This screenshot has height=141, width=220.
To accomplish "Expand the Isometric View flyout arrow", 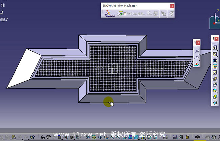I will click(x=139, y=140).
